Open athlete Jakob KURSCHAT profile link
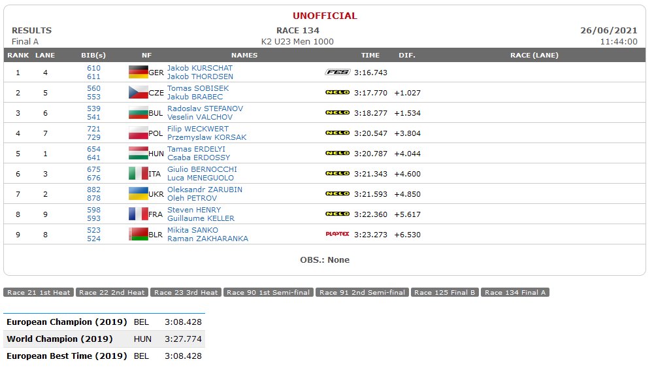 (x=200, y=68)
